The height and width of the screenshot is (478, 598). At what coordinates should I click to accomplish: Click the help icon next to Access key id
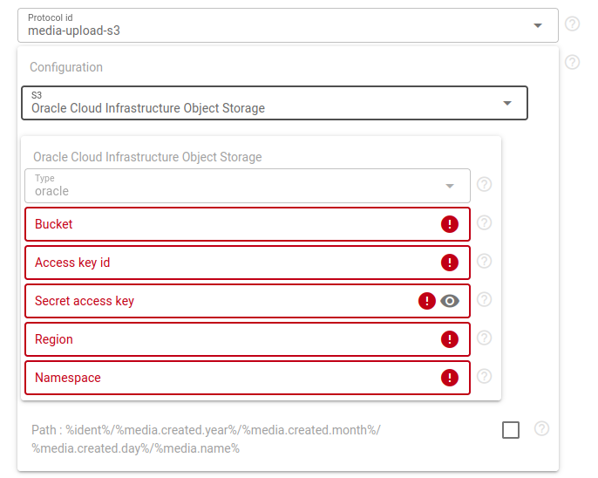click(485, 261)
